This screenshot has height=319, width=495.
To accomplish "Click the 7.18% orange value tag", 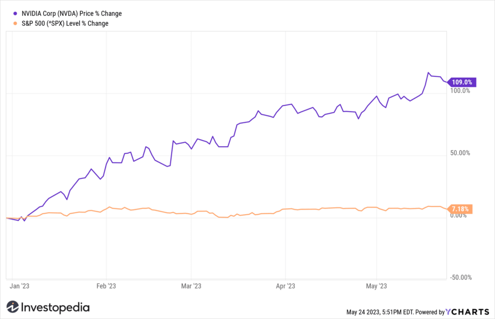I will coord(460,209).
